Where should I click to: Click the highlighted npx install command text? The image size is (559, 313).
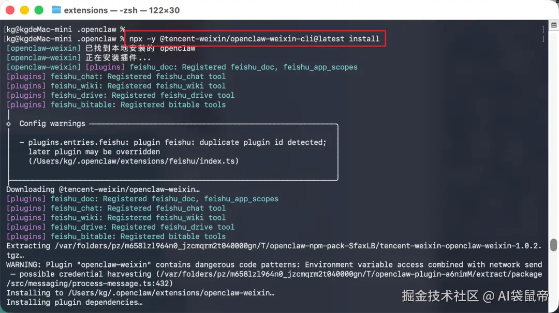254,39
